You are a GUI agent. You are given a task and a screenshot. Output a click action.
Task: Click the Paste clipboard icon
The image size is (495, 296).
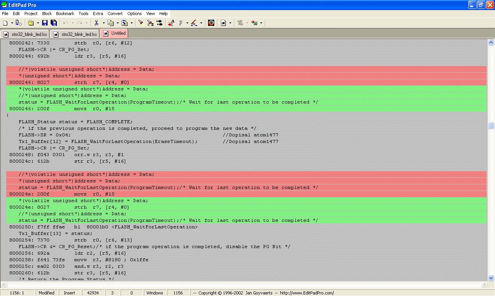(125, 23)
